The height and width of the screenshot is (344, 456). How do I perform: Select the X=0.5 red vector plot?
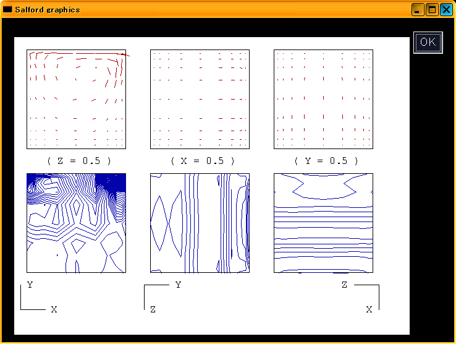pos(200,100)
